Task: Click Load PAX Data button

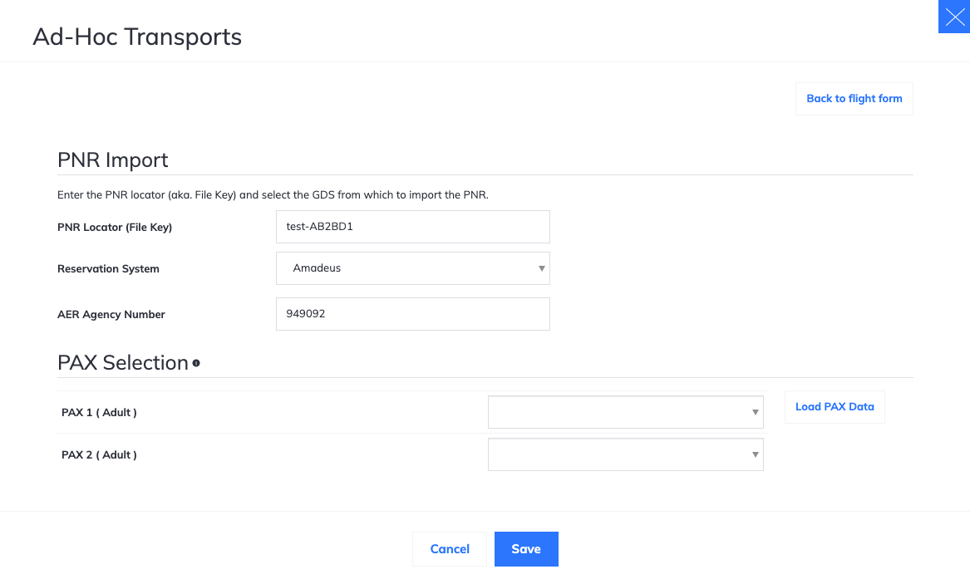Action: pyautogui.click(x=835, y=406)
